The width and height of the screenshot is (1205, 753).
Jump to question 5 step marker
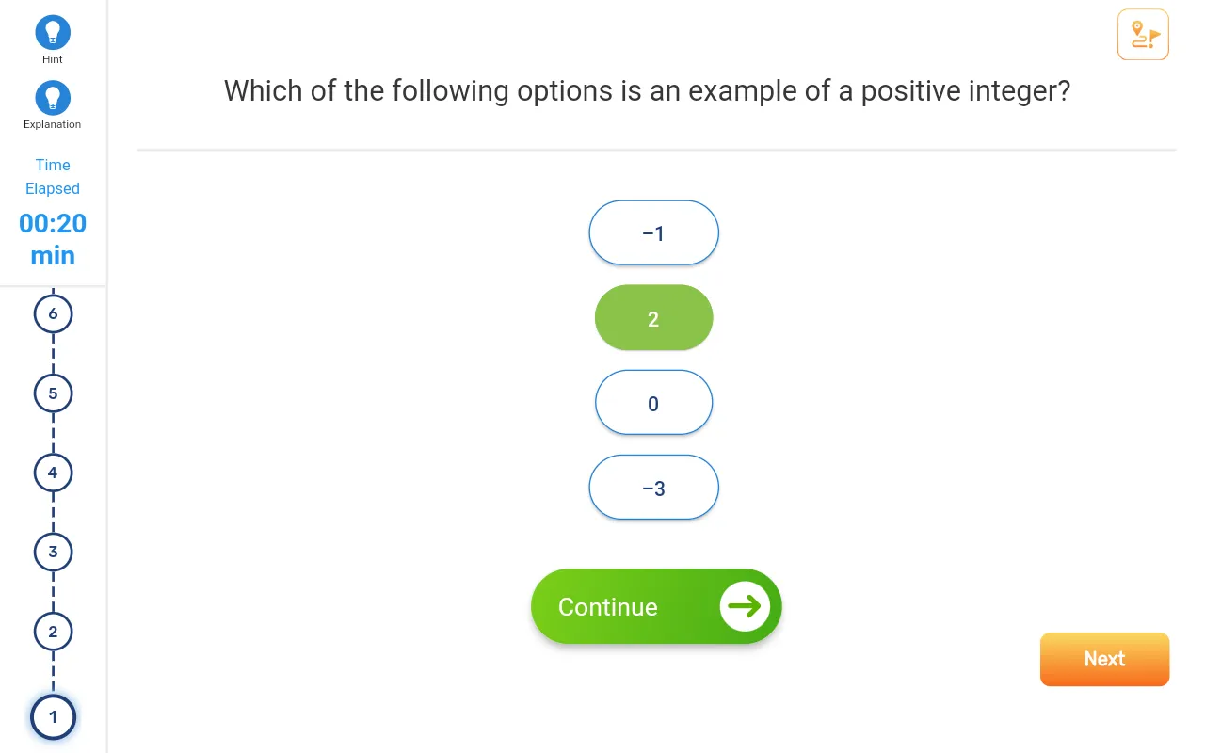[53, 393]
